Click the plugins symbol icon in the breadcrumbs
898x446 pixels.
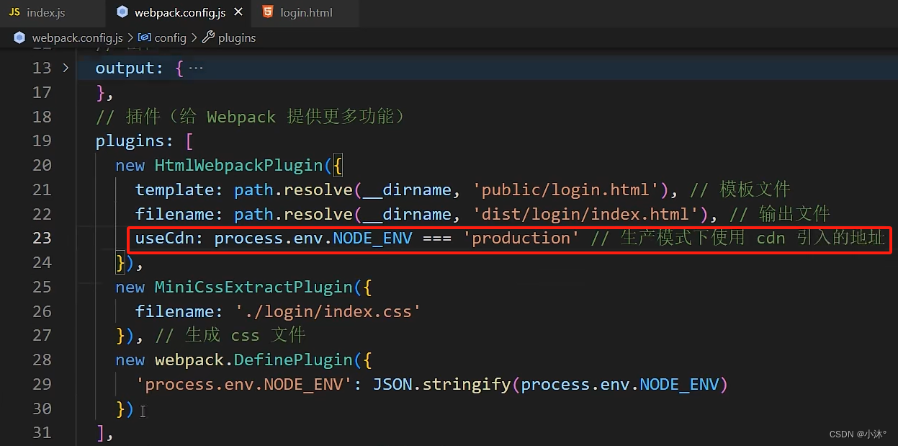pos(207,37)
